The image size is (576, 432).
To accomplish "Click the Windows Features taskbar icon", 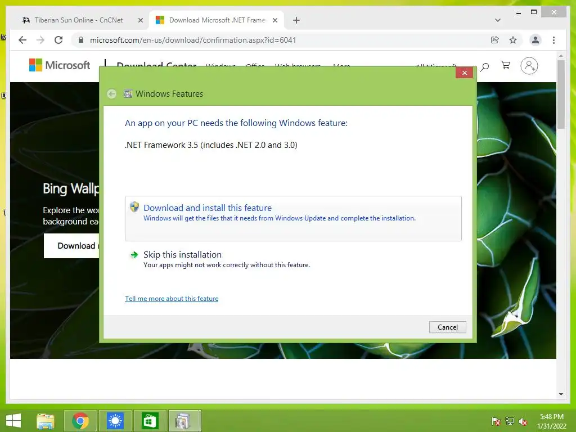I will pyautogui.click(x=184, y=421).
